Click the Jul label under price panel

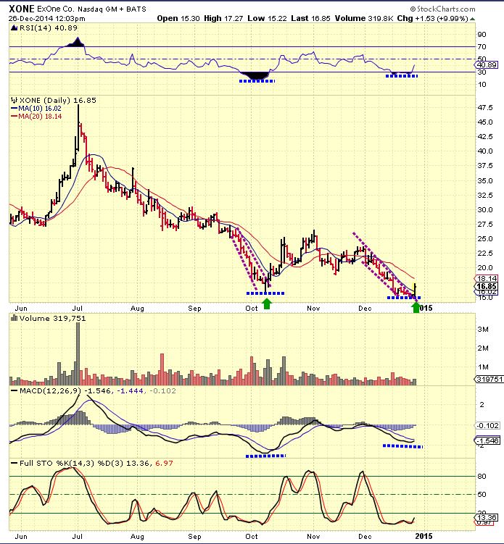tap(77, 308)
